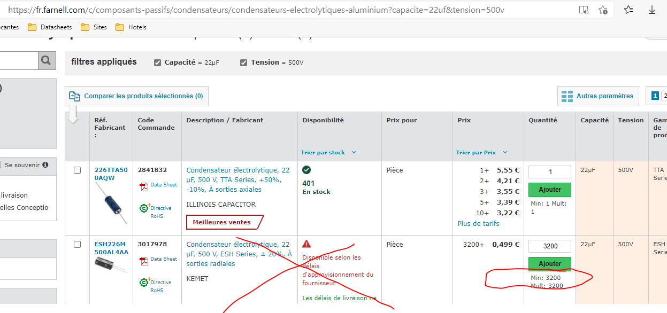This screenshot has width=667, height=313.
Task: Open the TTA Series capacitor description link
Action: click(x=238, y=180)
